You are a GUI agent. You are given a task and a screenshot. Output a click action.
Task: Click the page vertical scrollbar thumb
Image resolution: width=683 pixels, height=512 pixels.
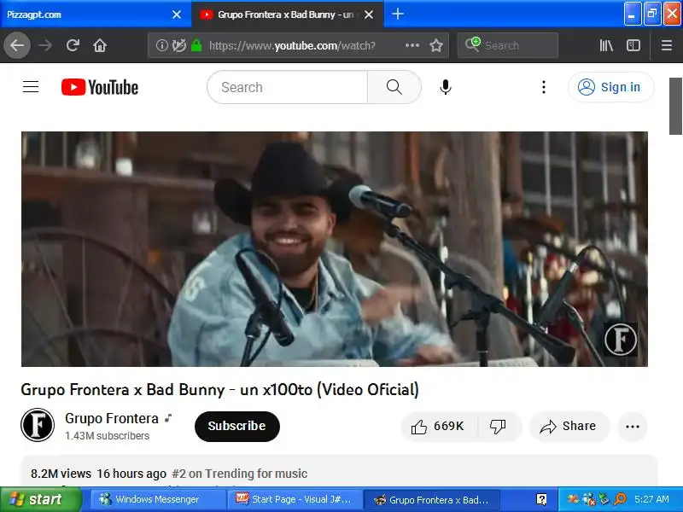click(x=675, y=106)
